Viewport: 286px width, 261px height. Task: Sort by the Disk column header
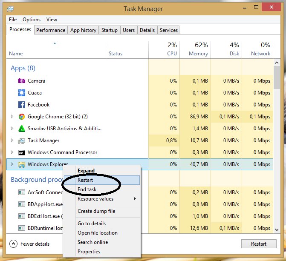click(x=226, y=50)
